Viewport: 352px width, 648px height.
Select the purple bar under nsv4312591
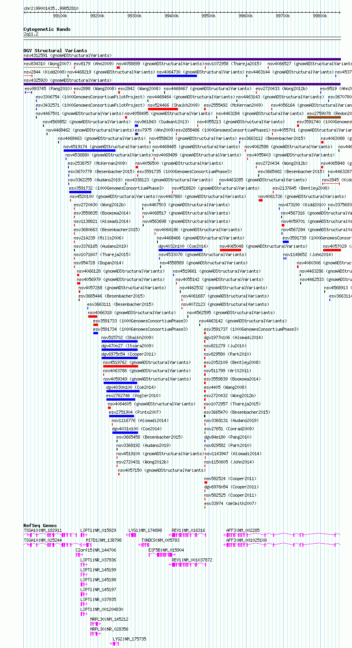[182, 59]
